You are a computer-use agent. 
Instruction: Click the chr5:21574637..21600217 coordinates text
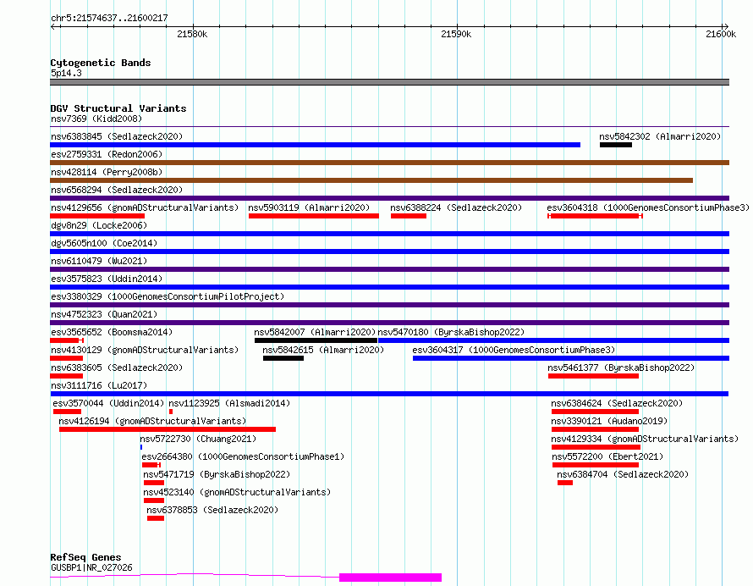(x=109, y=19)
